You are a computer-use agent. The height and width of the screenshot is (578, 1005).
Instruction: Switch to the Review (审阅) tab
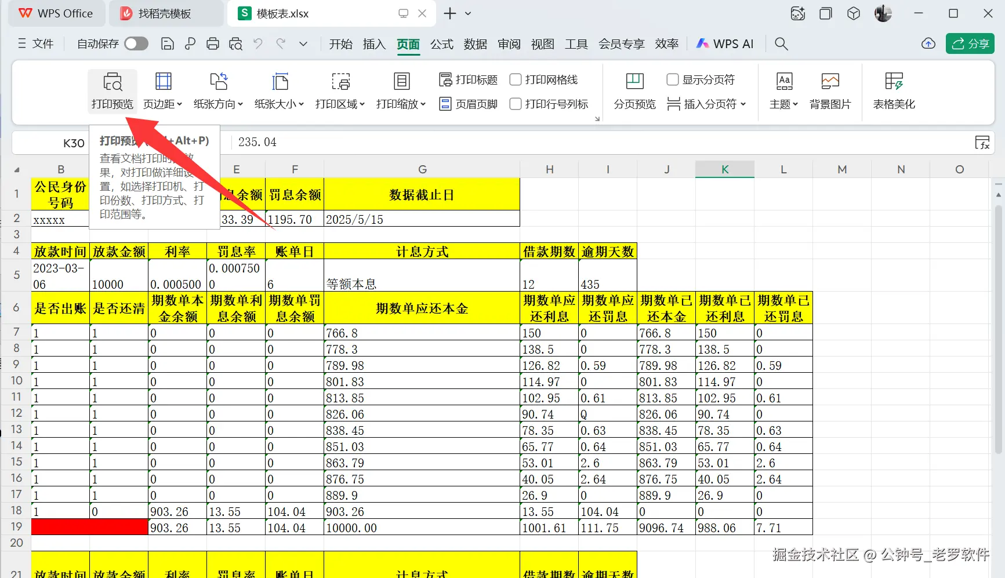tap(509, 44)
